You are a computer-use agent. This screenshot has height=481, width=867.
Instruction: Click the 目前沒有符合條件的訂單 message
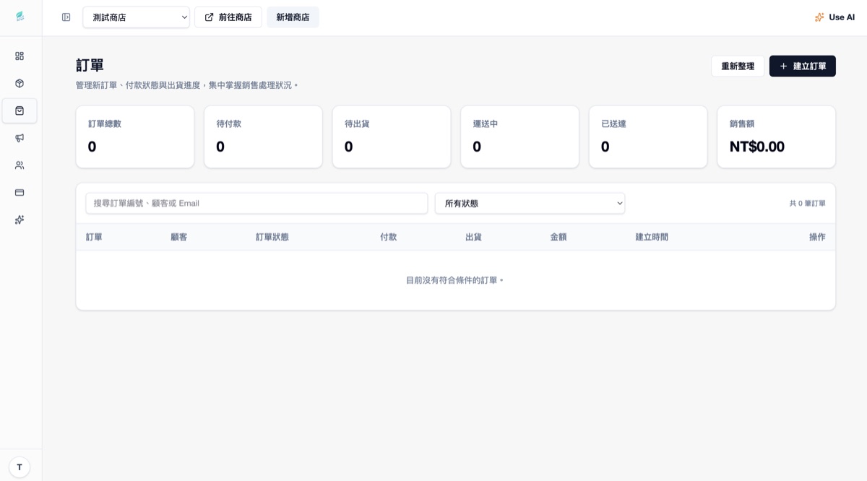pos(455,280)
